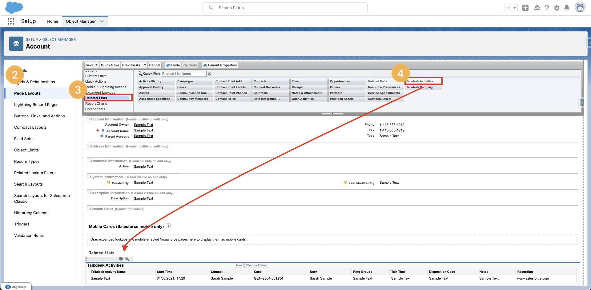This screenshot has width=591, height=290.
Task: Click Mobile Cards info icon
Action: click(x=168, y=226)
